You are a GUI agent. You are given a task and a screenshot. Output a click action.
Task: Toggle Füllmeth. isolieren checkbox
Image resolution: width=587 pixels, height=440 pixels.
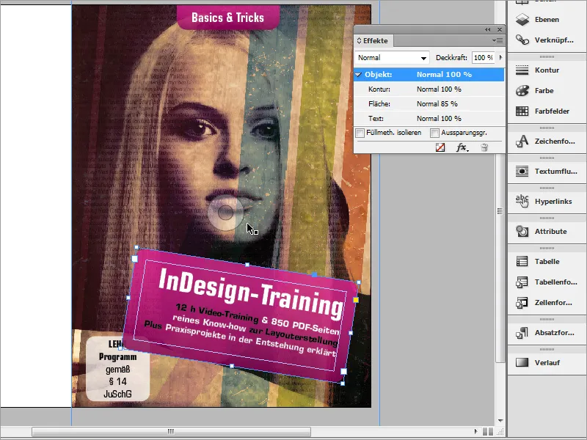click(360, 133)
